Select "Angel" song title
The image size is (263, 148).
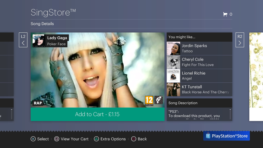point(187,79)
